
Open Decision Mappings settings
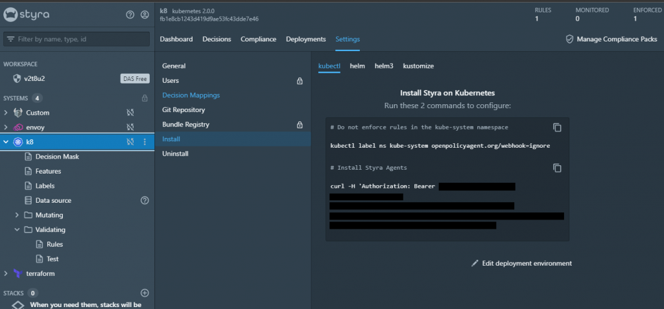(191, 95)
